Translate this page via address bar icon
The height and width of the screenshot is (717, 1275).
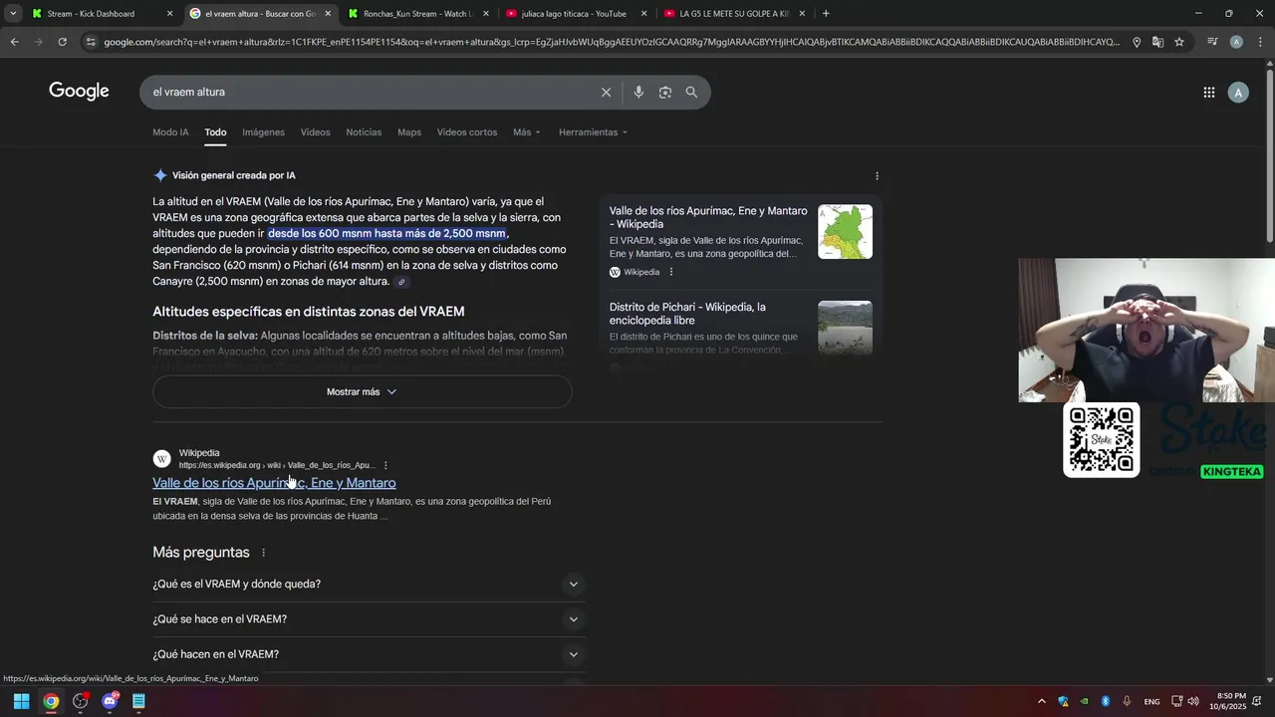1157,42
